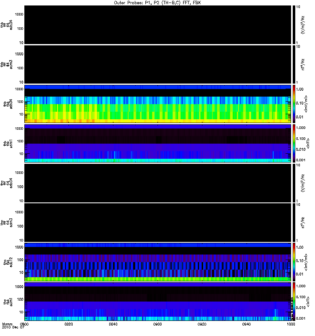
Task: Click the 0.001 colorbar value of thb fbk scm1
Action: pos(301,160)
